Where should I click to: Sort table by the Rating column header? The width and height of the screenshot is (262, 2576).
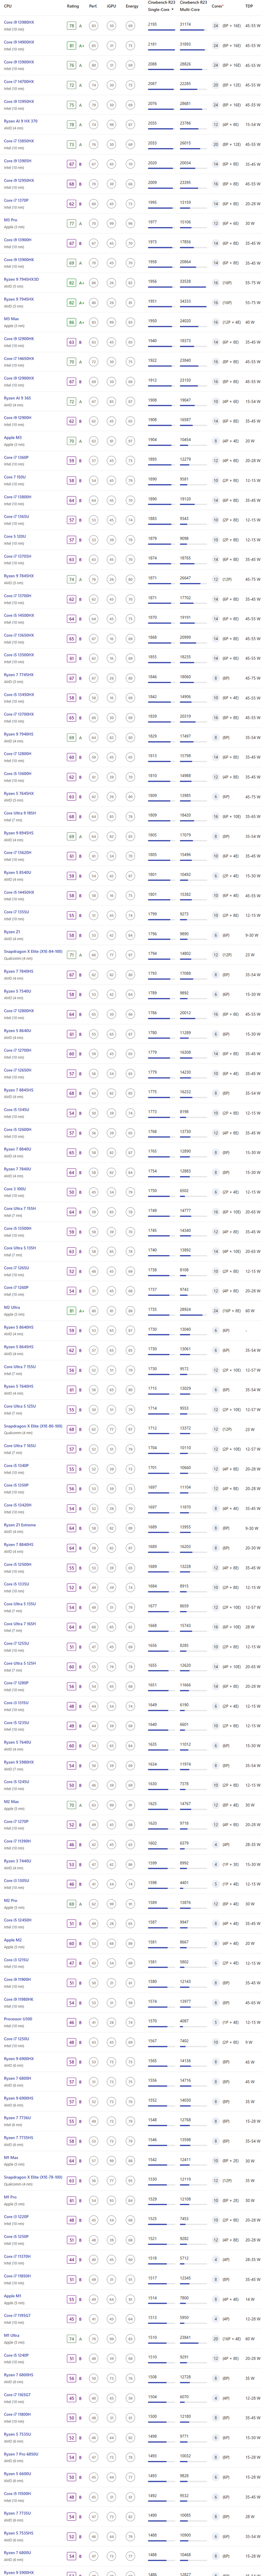[x=73, y=6]
